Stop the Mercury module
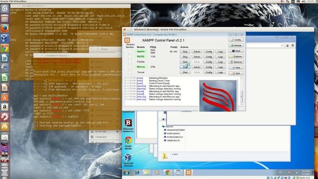Screen dimensions: 318x179 point(185,67)
